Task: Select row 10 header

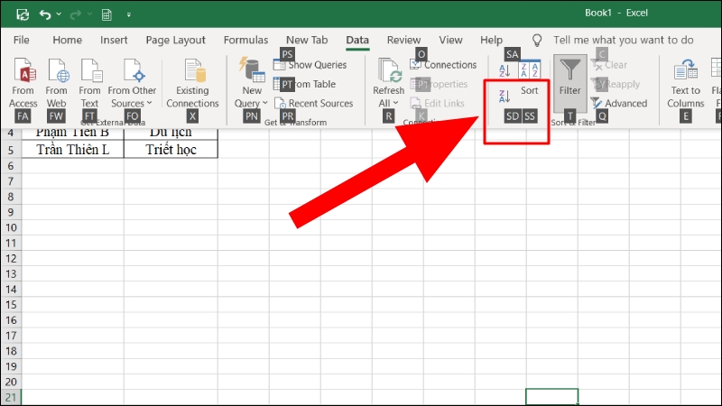Action: (11, 227)
